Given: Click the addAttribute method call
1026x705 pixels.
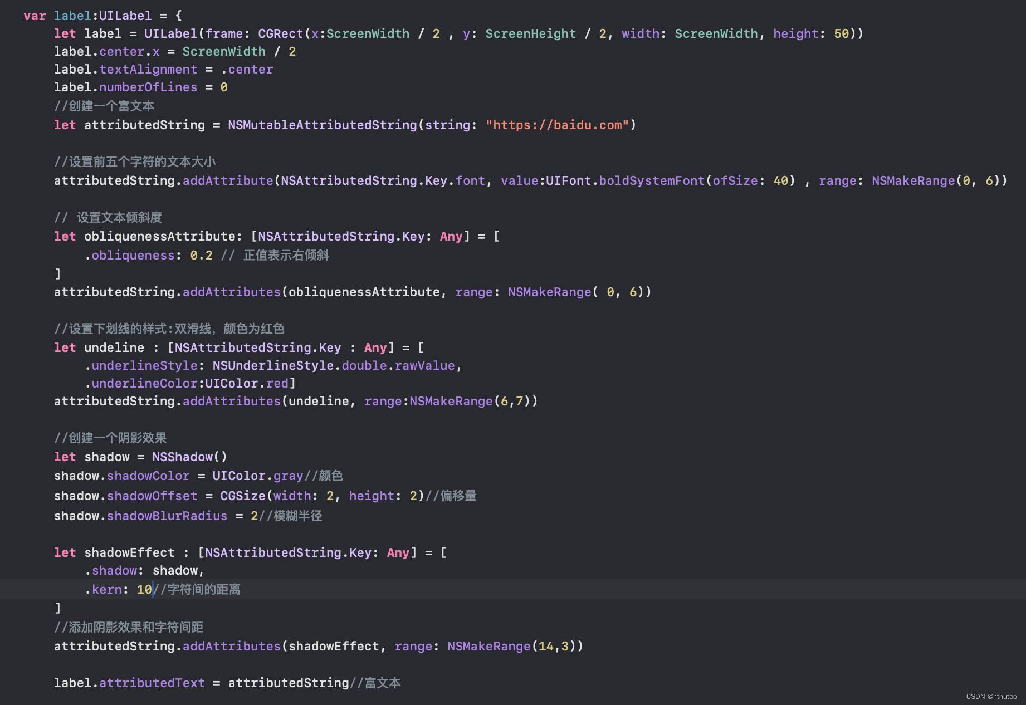Looking at the screenshot, I should [228, 180].
